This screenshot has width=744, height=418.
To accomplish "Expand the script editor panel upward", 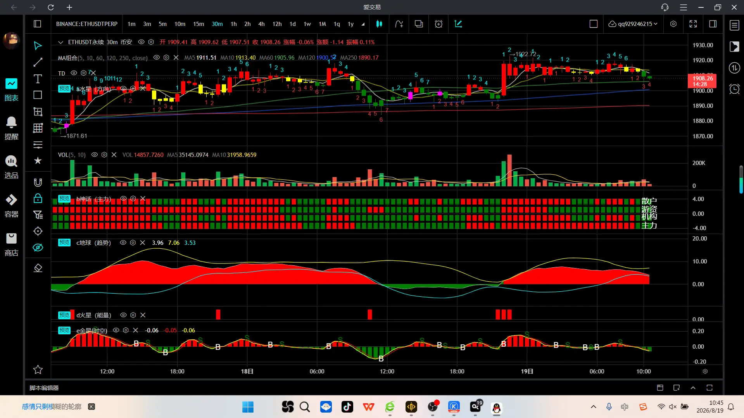I will click(x=693, y=388).
